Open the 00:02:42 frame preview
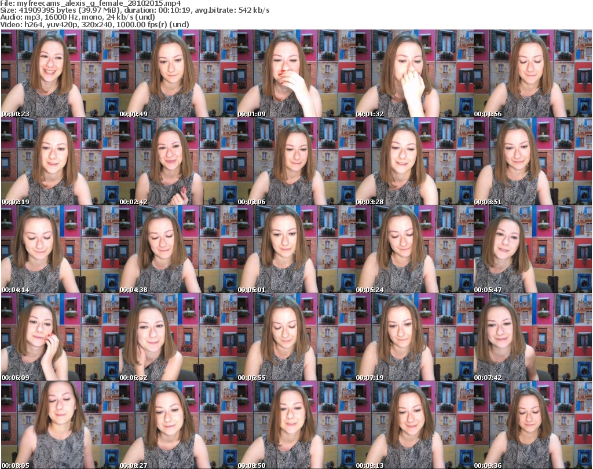Screen dimensions: 593x469 tap(178, 161)
